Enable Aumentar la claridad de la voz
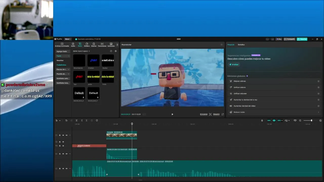 pyautogui.click(x=318, y=100)
